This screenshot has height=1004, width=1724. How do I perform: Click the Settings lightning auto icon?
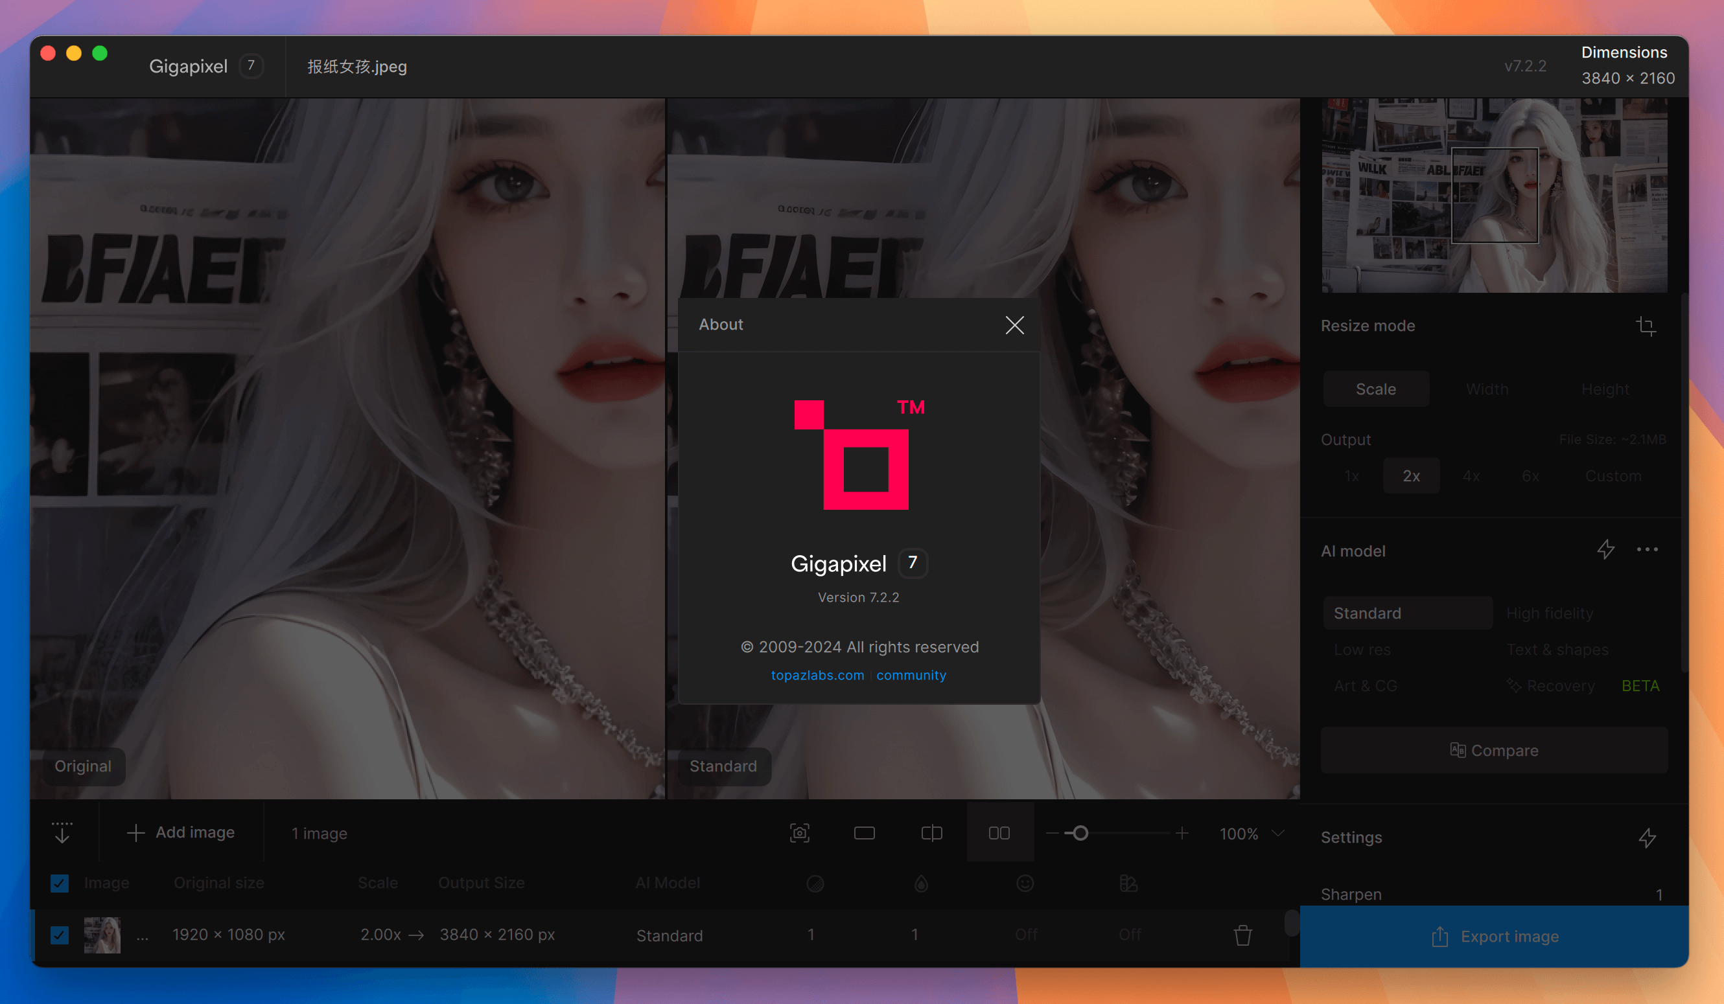click(1648, 838)
